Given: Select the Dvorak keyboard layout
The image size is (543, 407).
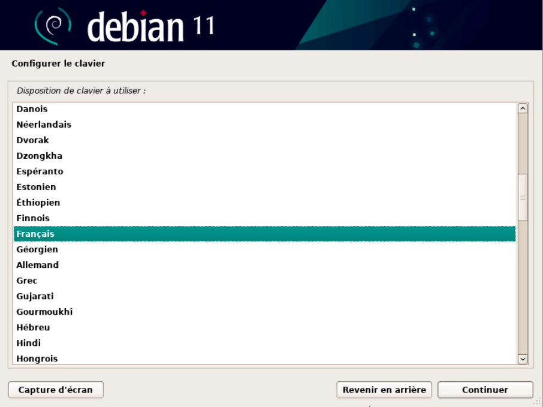Looking at the screenshot, I should click(x=33, y=140).
